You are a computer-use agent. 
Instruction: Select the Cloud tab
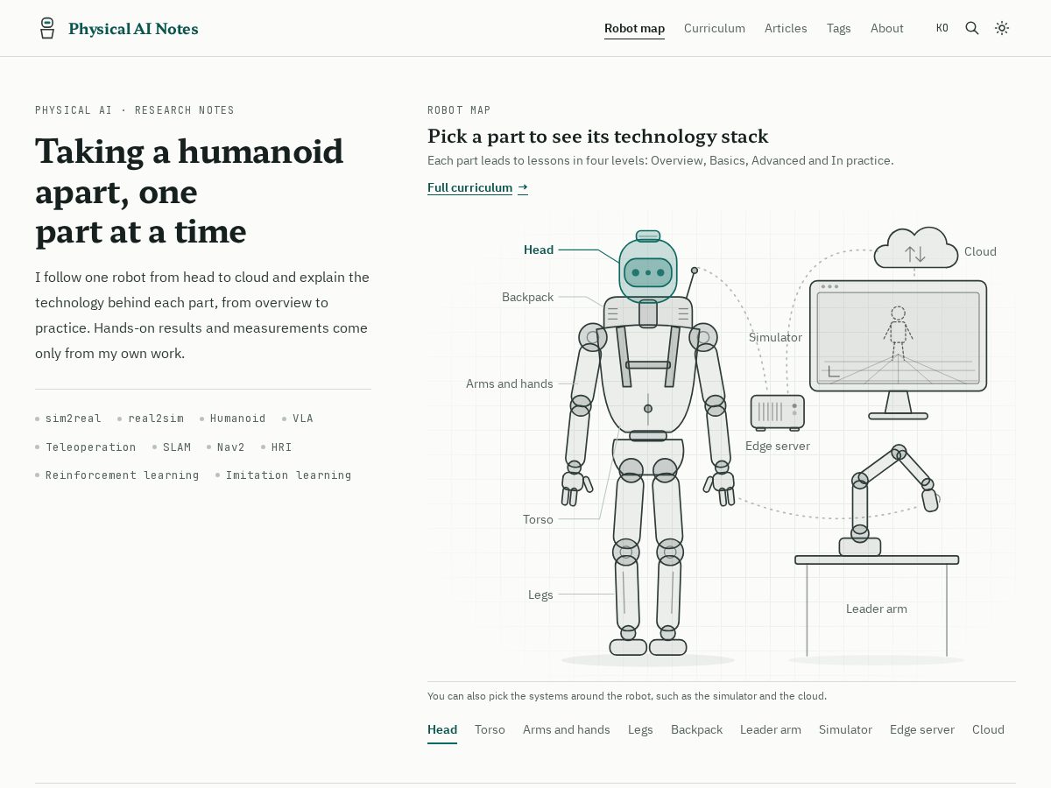point(988,729)
